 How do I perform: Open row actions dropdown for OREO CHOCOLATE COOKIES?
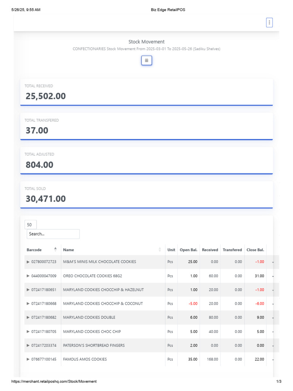[x=273, y=276]
